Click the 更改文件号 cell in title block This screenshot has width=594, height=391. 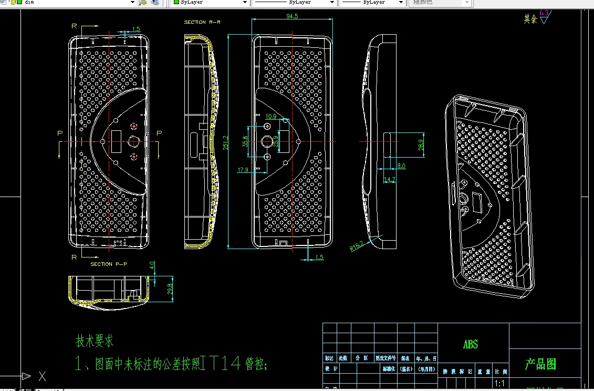[x=385, y=358]
